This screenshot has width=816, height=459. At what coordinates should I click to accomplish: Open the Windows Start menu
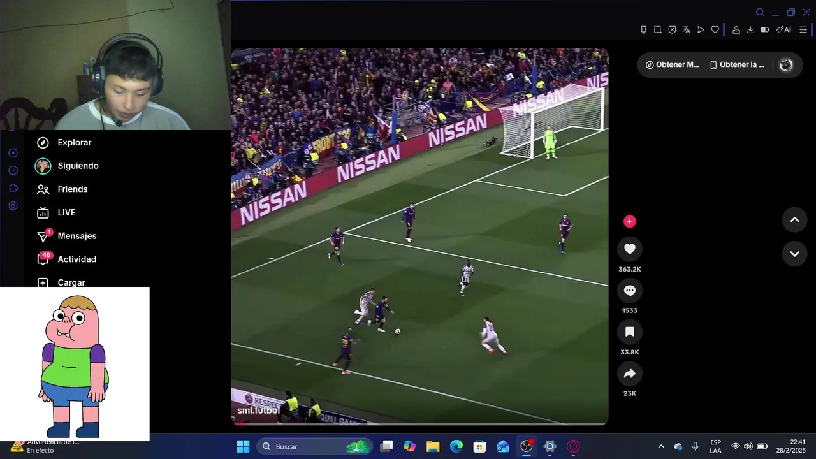point(244,446)
